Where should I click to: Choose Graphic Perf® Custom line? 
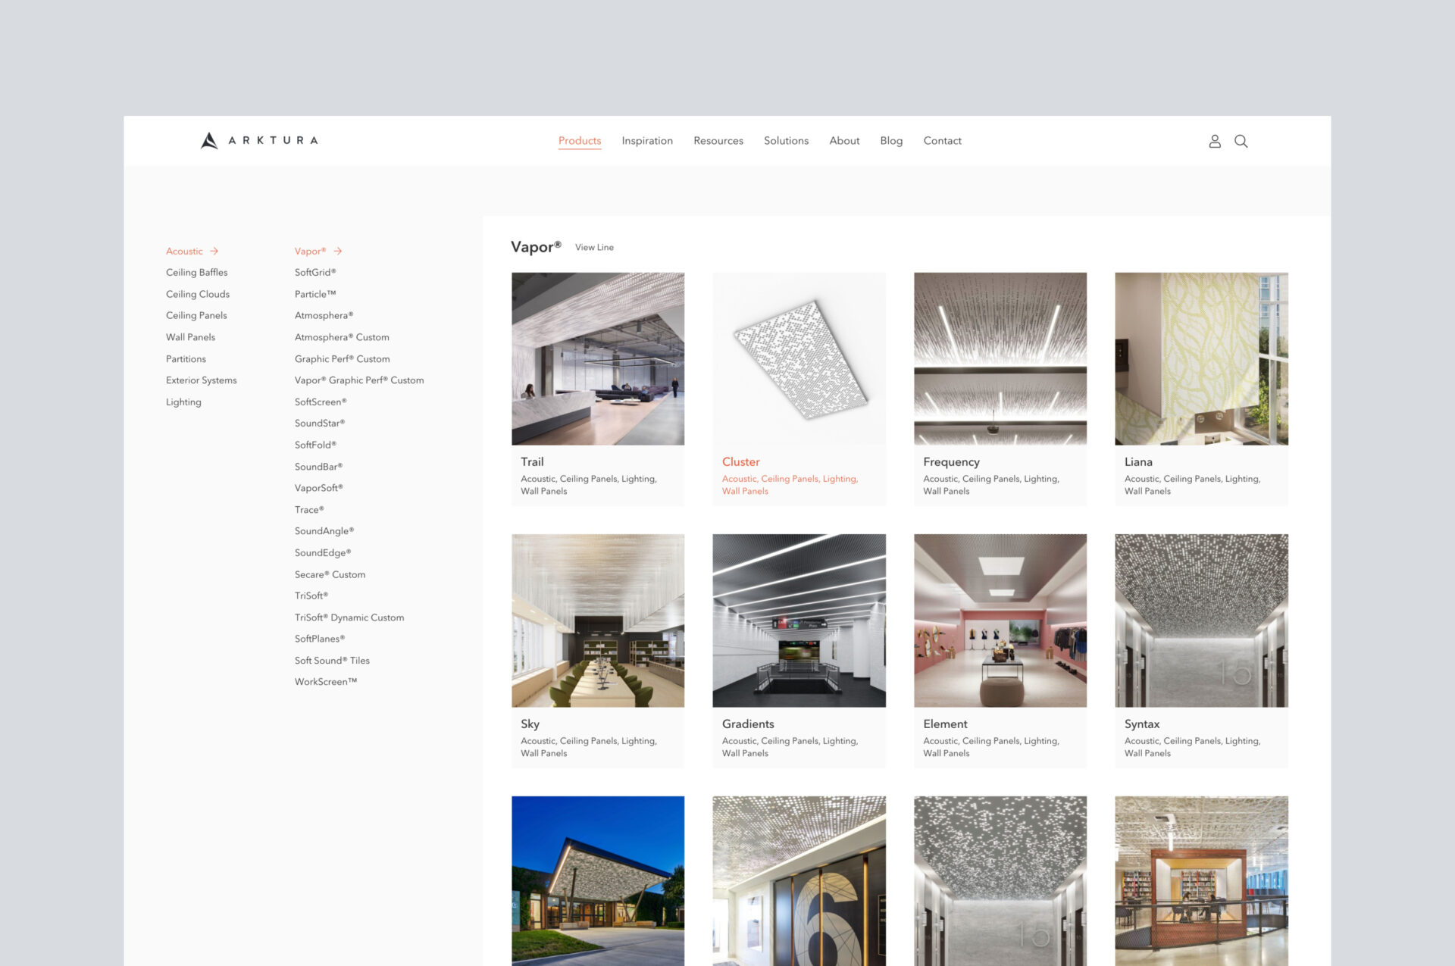point(343,359)
